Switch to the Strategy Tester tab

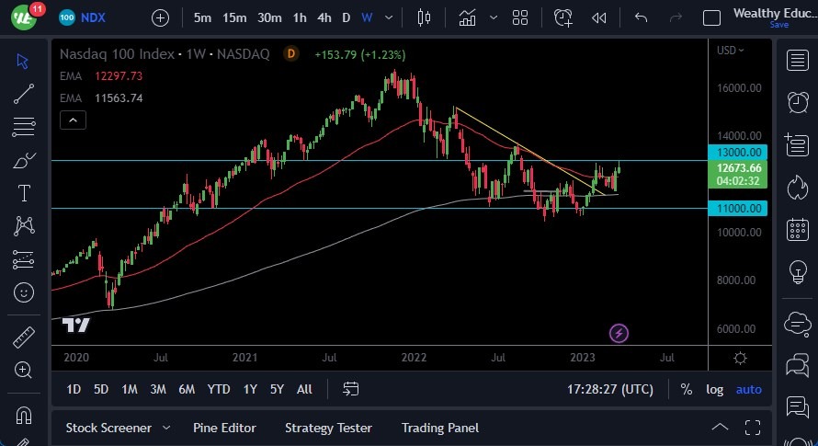328,428
